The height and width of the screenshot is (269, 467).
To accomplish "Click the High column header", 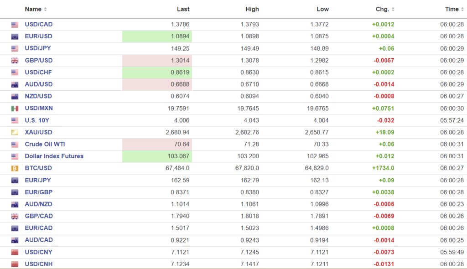I will pyautogui.click(x=252, y=9).
